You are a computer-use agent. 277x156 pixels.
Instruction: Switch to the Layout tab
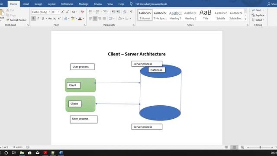(x=52, y=4)
